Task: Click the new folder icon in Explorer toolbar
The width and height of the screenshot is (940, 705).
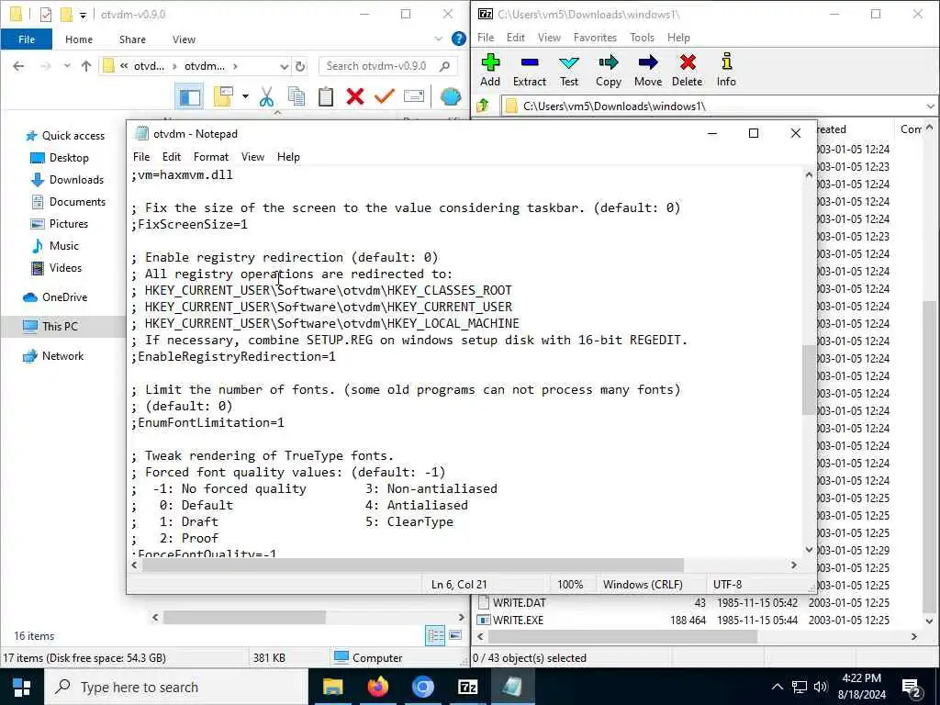Action: tap(224, 96)
